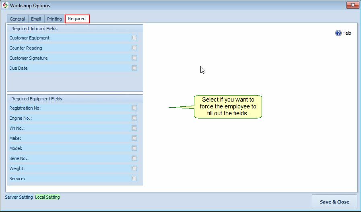The width and height of the screenshot is (361, 212).
Task: Enable the Customer Equipment checkbox
Action: (134, 38)
